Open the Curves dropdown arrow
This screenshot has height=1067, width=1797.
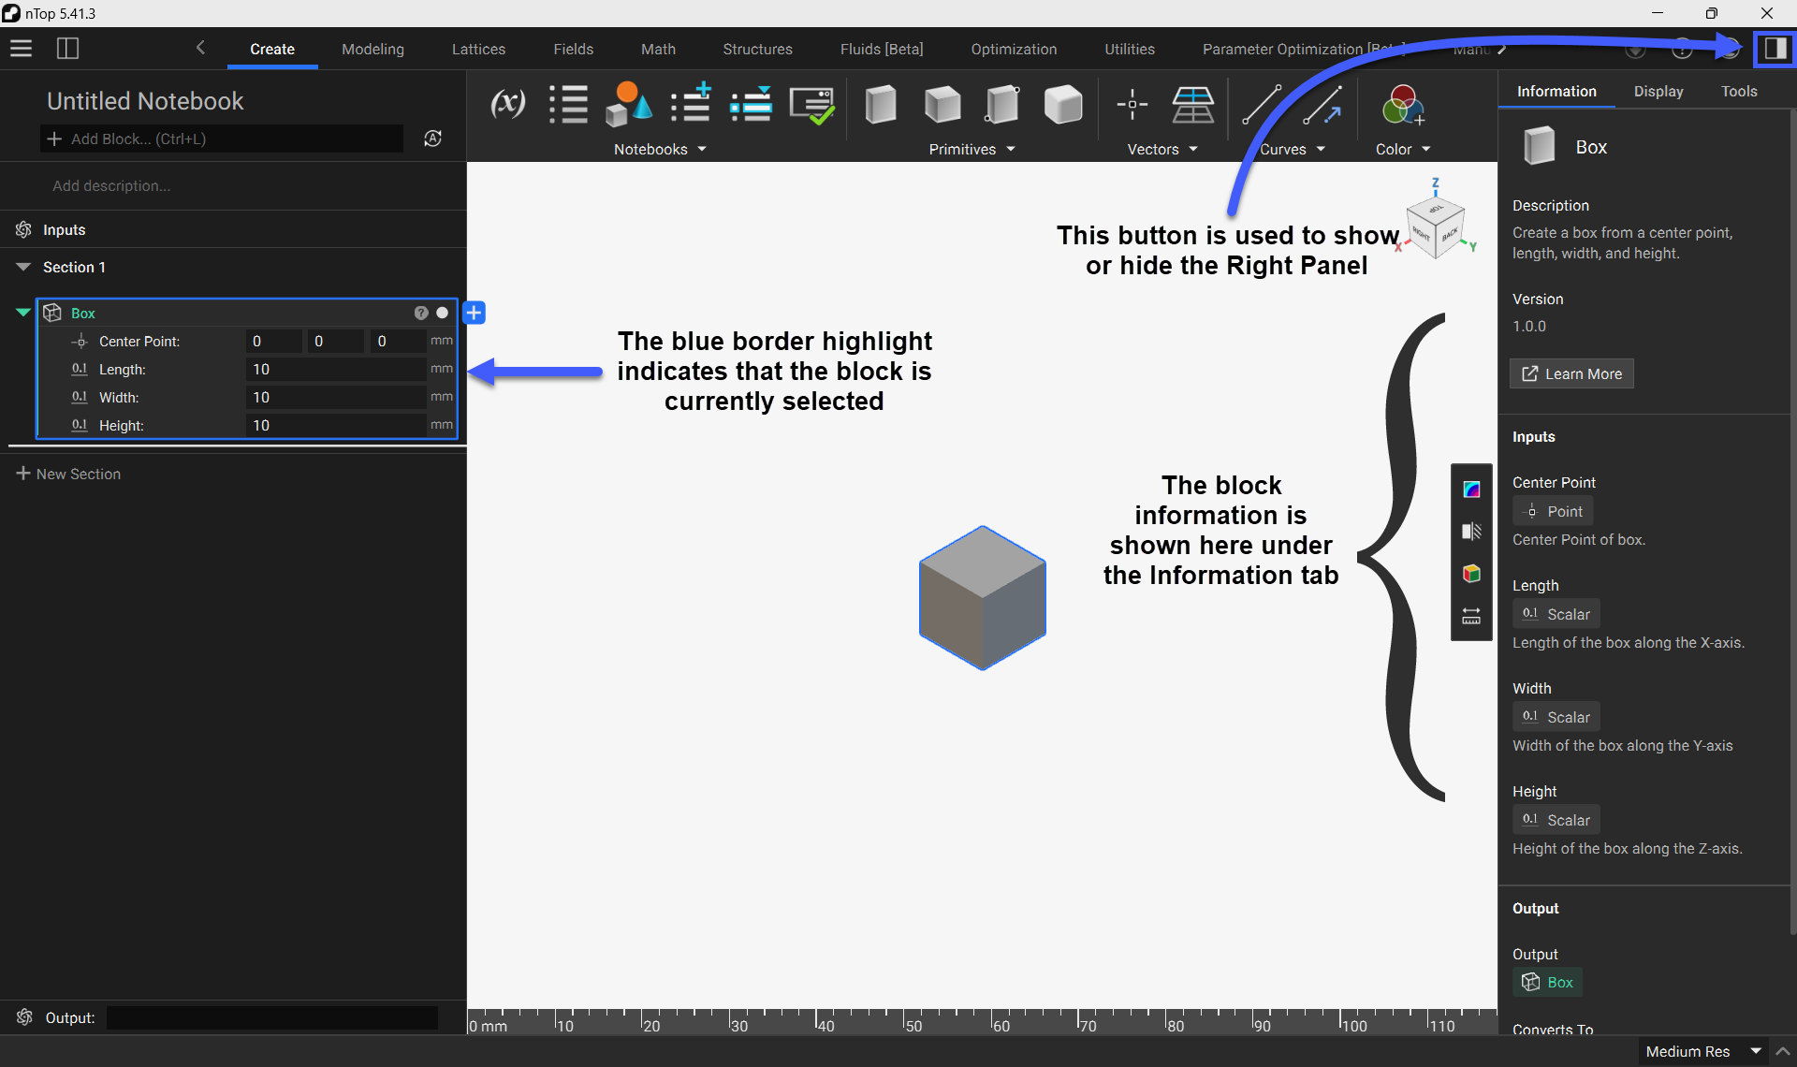pyautogui.click(x=1321, y=149)
